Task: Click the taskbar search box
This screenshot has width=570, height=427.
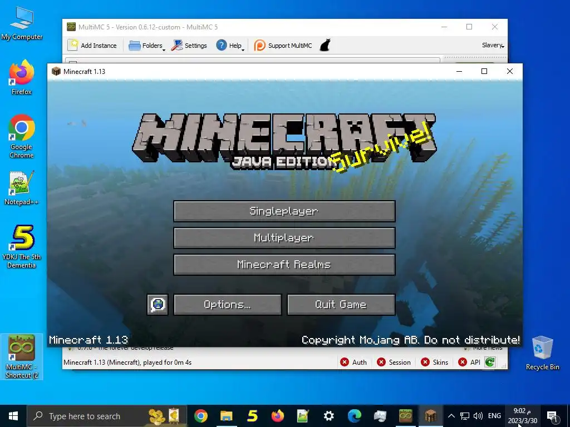Action: click(x=107, y=416)
